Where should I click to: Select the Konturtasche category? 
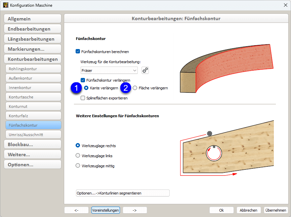32,97
